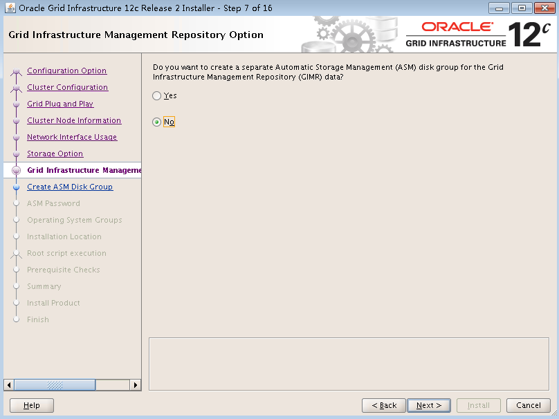The image size is (559, 419).
Task: Select the Yes radio button
Action: pyautogui.click(x=156, y=96)
